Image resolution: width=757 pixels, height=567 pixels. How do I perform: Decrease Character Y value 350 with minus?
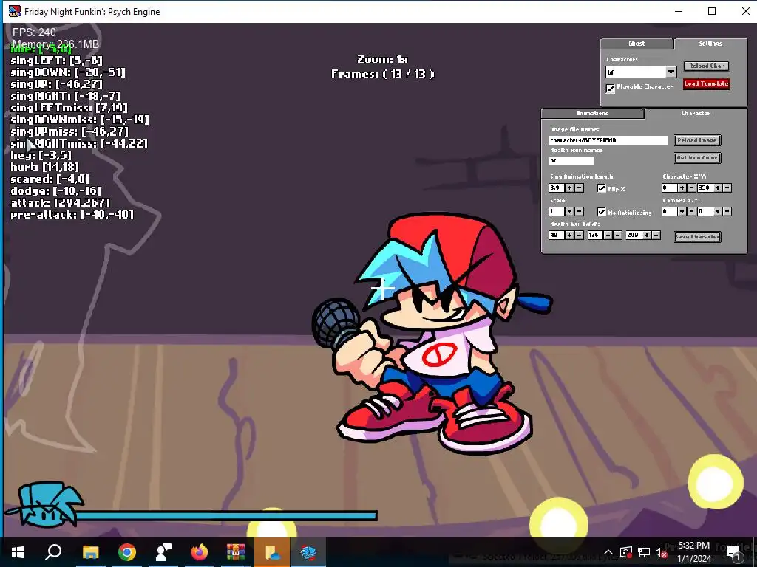tap(727, 188)
